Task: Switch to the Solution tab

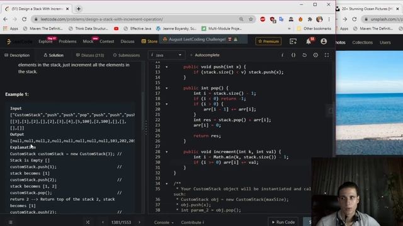Action: click(54, 55)
